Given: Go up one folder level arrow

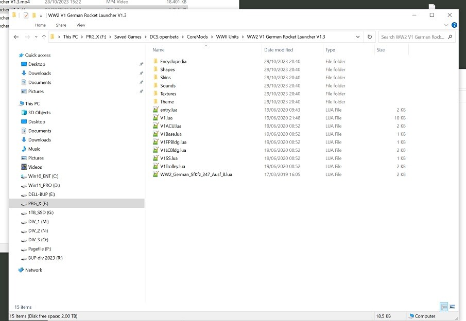Looking at the screenshot, I should (x=44, y=37).
